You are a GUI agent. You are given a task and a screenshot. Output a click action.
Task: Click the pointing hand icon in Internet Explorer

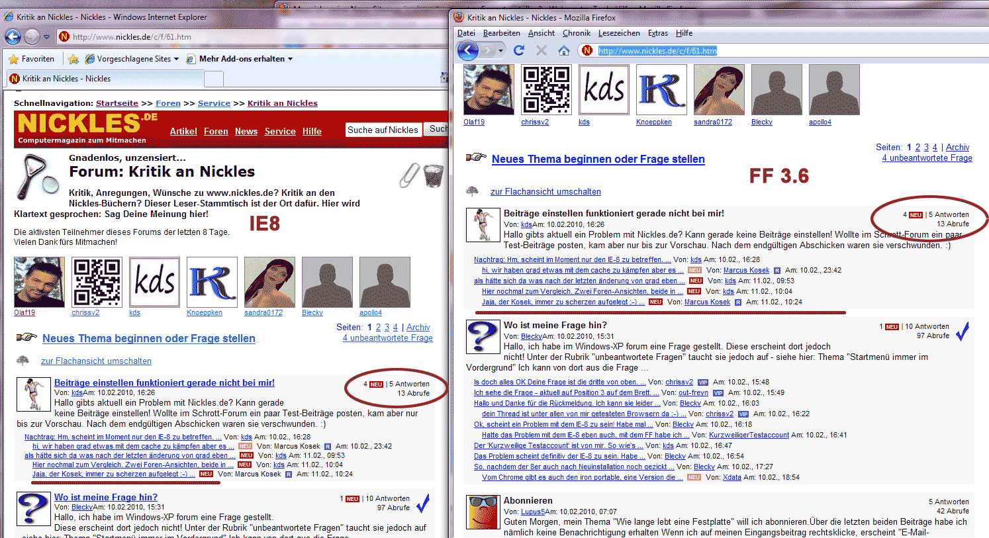(26, 337)
